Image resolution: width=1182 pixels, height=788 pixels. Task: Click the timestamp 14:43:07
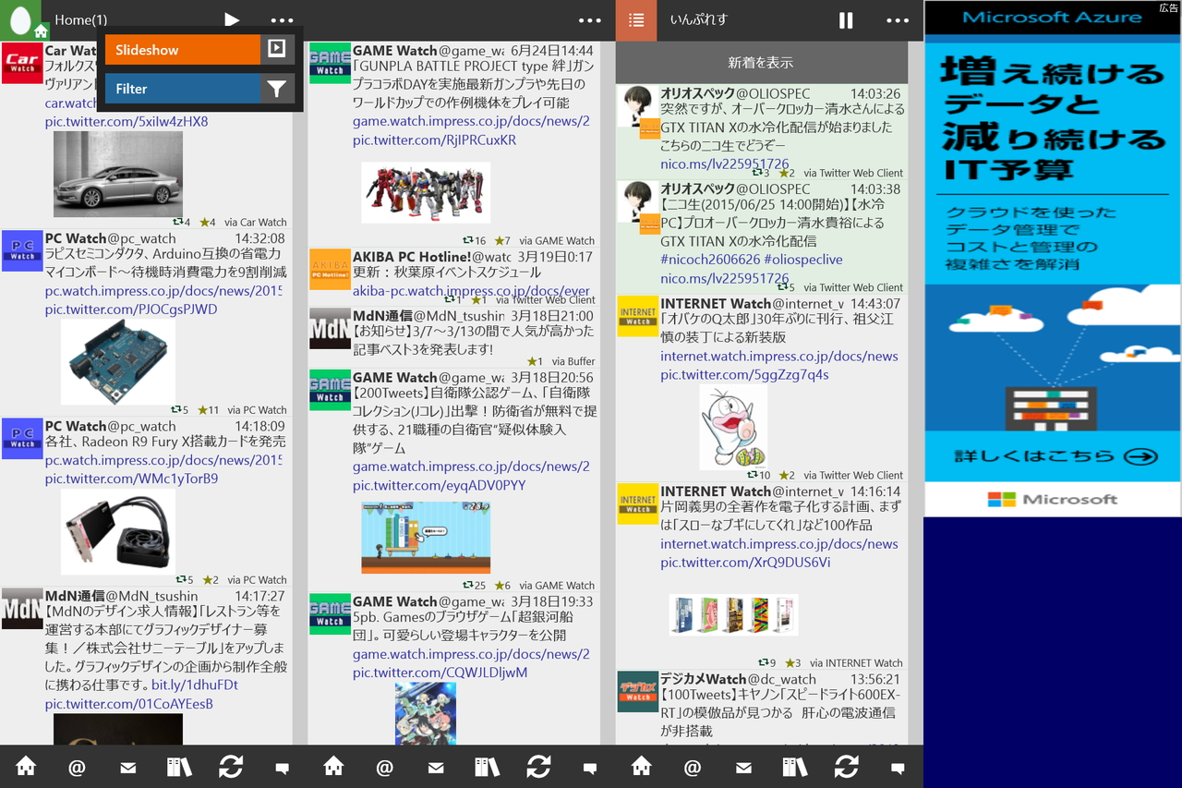(874, 303)
